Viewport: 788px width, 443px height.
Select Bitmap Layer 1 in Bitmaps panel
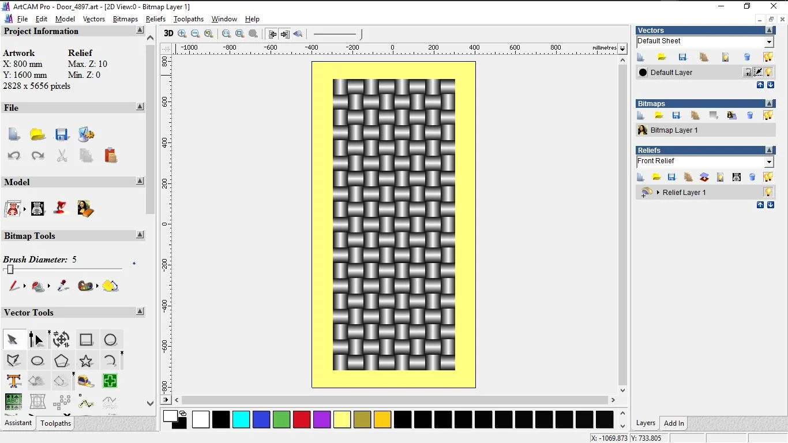coord(674,130)
